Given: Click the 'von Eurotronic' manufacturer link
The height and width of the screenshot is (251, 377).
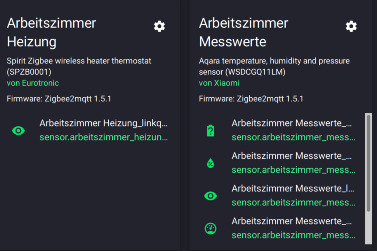Looking at the screenshot, I should tap(33, 83).
